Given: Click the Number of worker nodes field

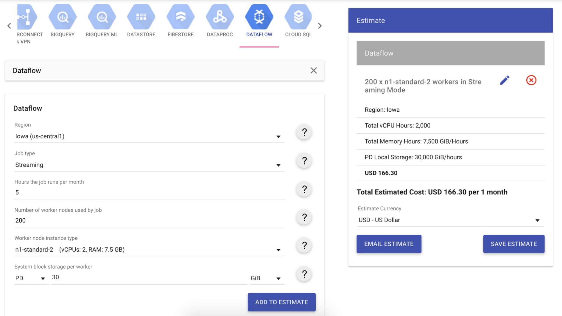Looking at the screenshot, I should click(149, 221).
